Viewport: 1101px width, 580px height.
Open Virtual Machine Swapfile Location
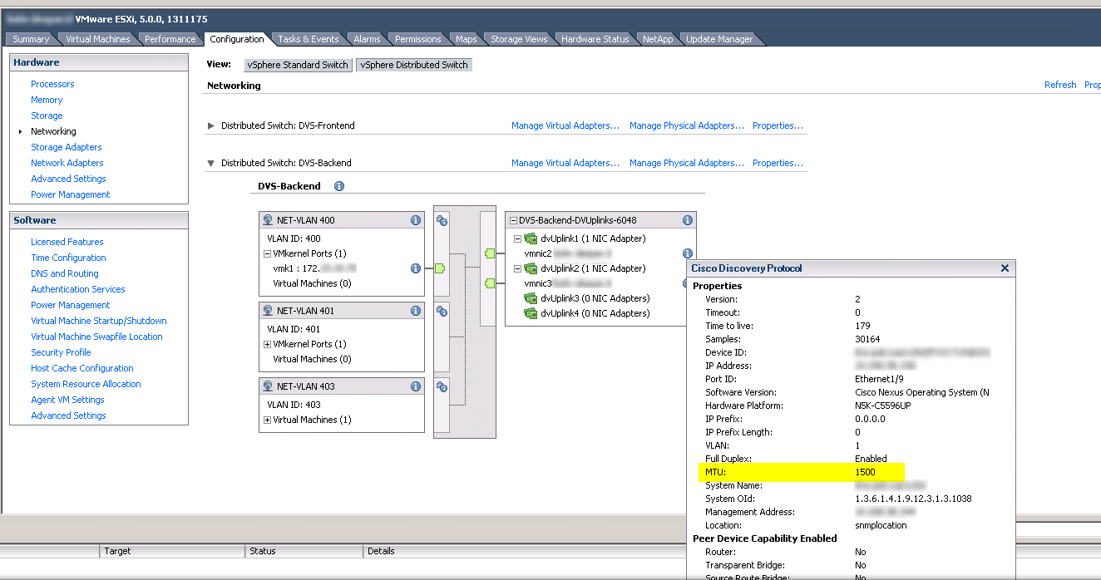pos(96,337)
